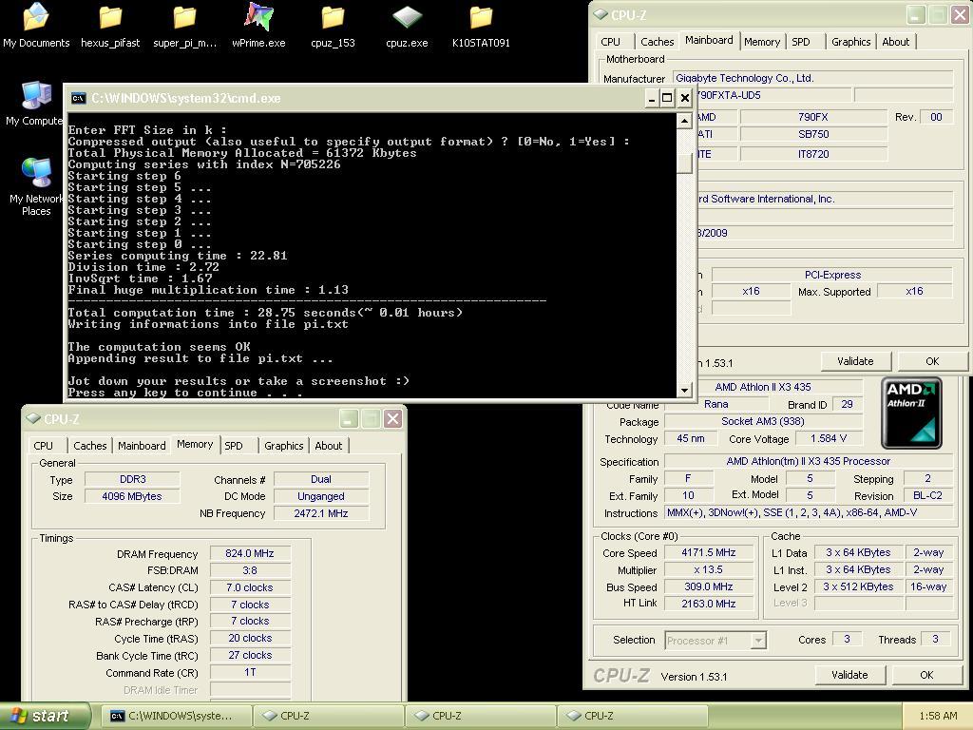Click cmd.exe scrollbar up arrow
973x730 pixels.
click(684, 121)
